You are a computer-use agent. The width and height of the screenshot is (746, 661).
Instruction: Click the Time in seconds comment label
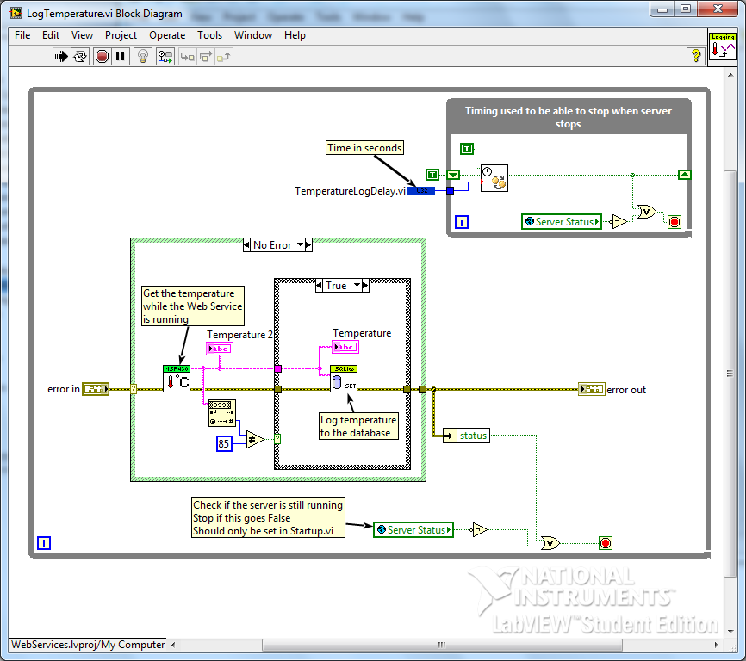tap(364, 148)
